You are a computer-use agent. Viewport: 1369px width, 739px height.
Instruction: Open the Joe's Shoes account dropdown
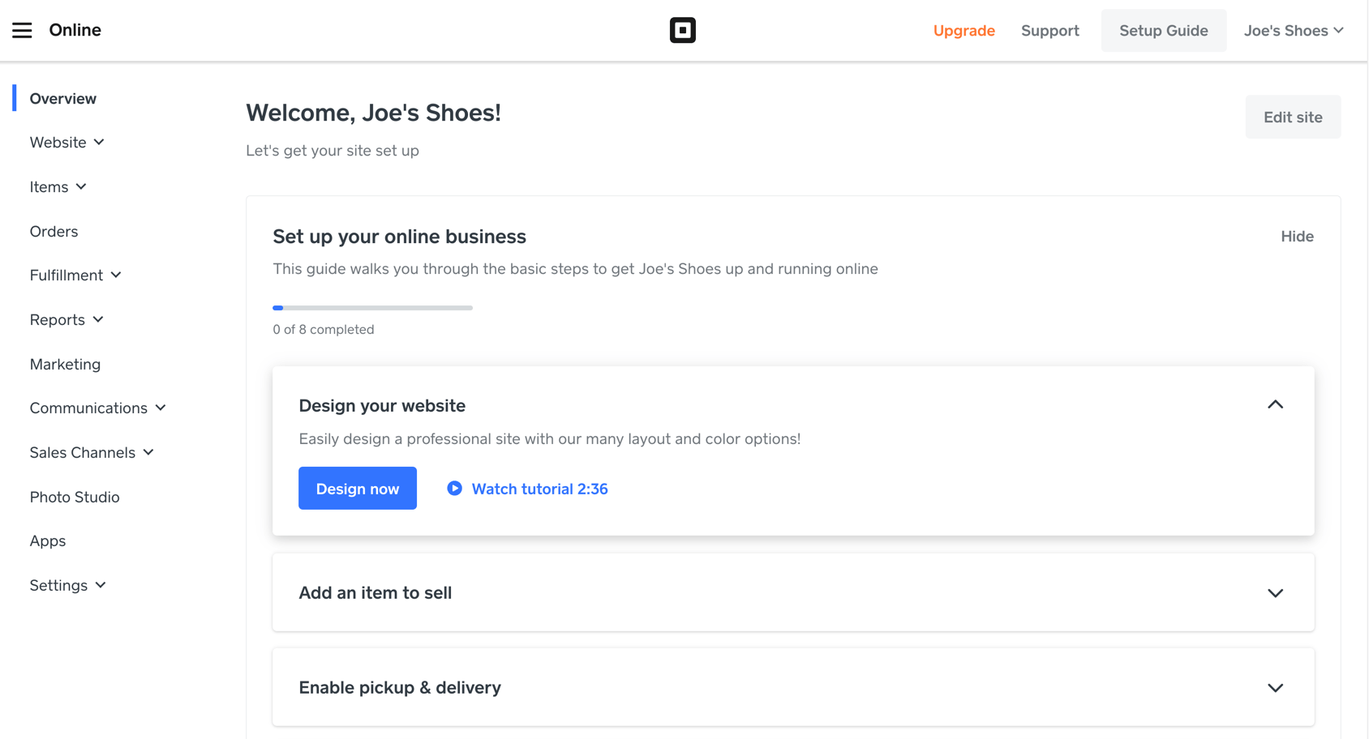point(1294,31)
